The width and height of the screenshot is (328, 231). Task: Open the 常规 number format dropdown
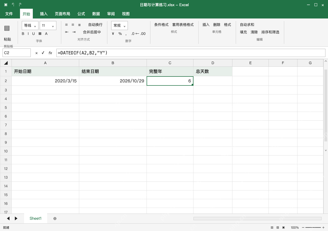click(119, 26)
